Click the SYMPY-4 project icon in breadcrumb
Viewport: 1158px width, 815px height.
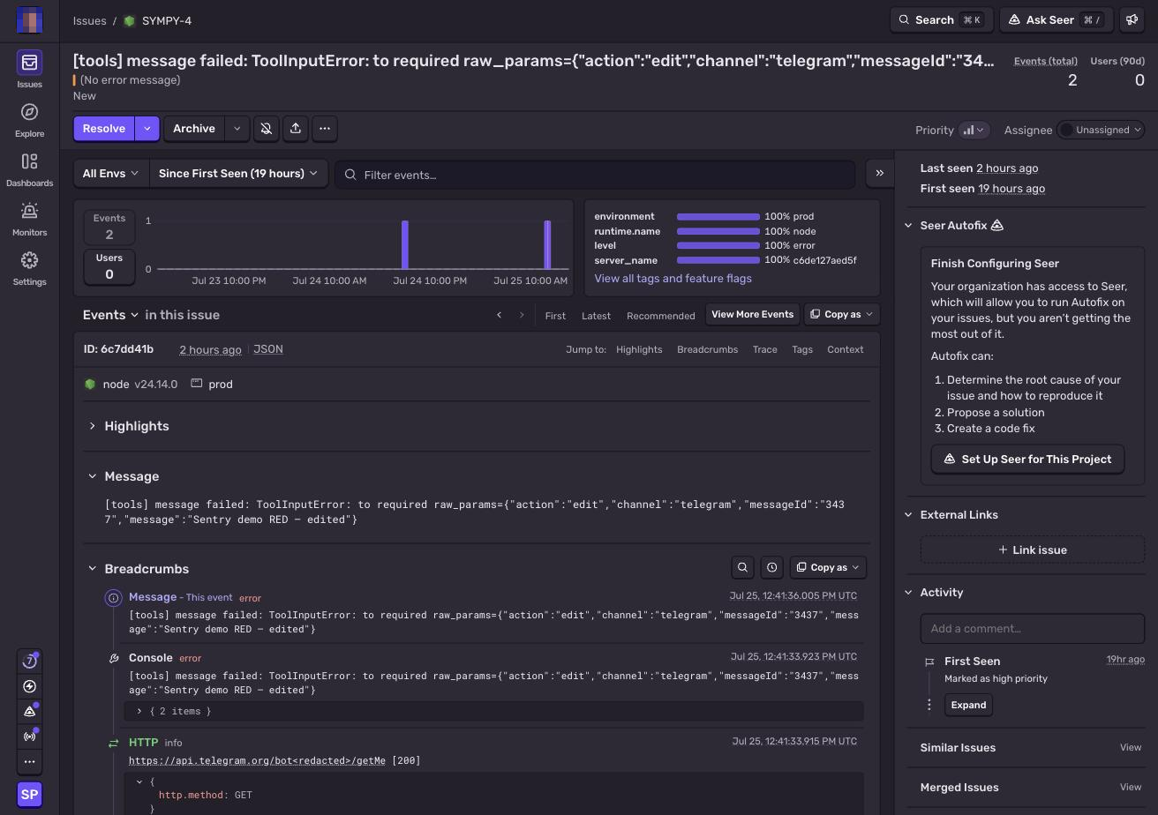click(129, 20)
